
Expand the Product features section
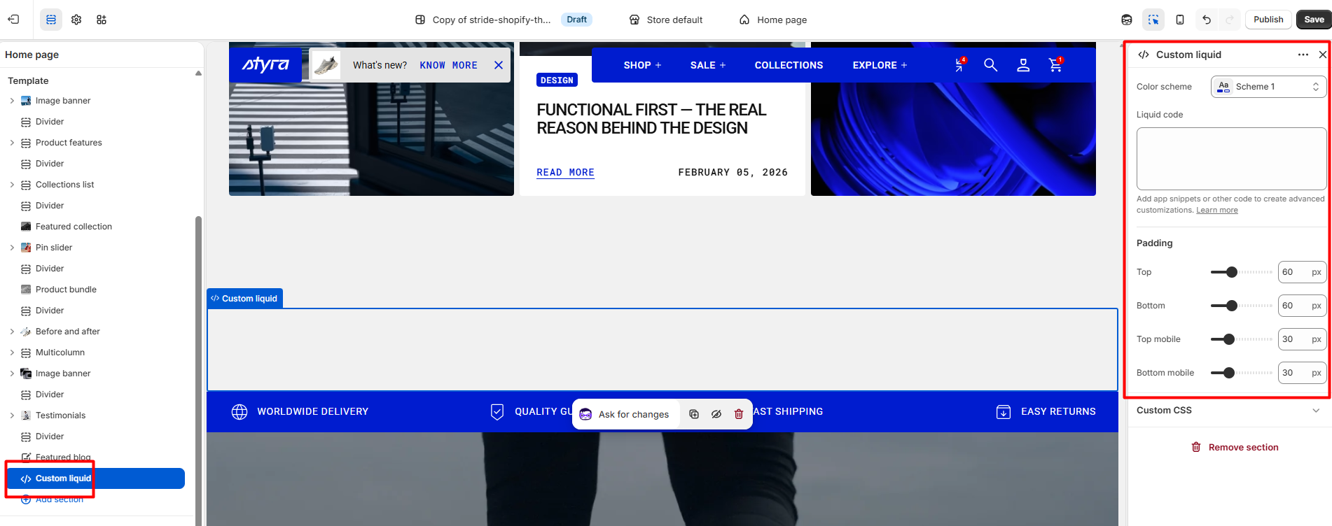click(12, 143)
